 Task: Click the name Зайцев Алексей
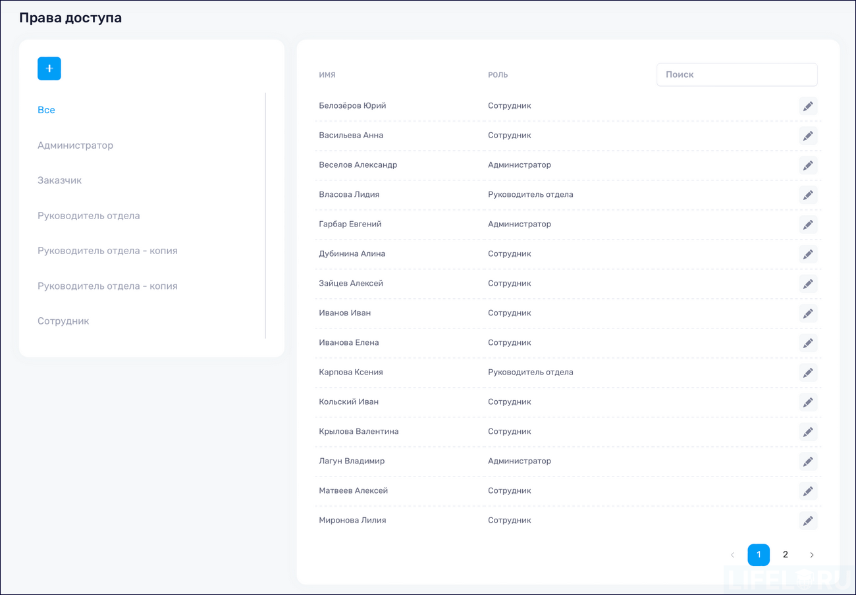(351, 283)
